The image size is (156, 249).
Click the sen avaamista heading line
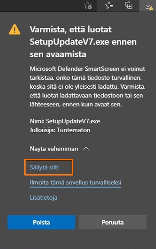(x=58, y=54)
